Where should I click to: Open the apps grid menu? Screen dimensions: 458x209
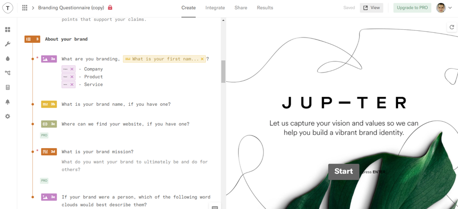(25, 8)
